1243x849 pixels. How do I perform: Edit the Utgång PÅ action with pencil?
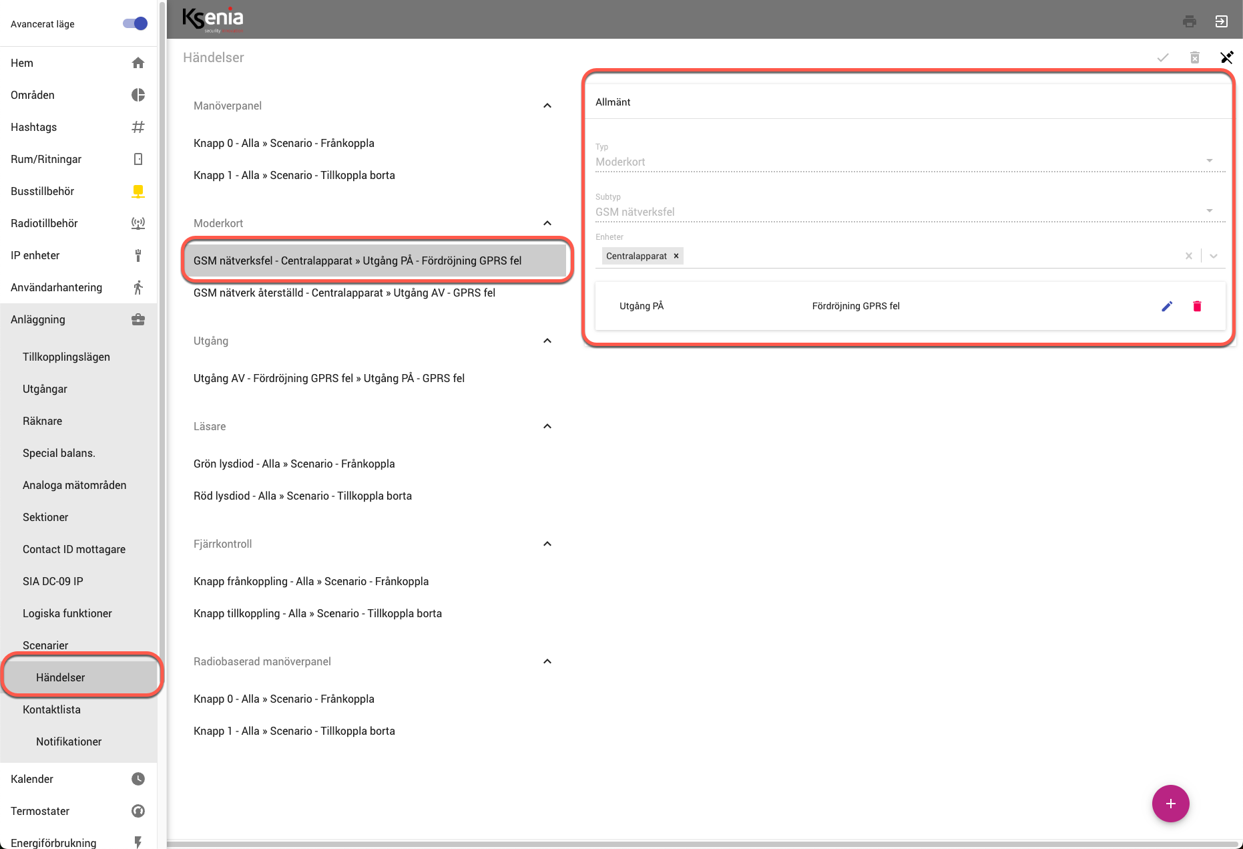click(x=1166, y=306)
